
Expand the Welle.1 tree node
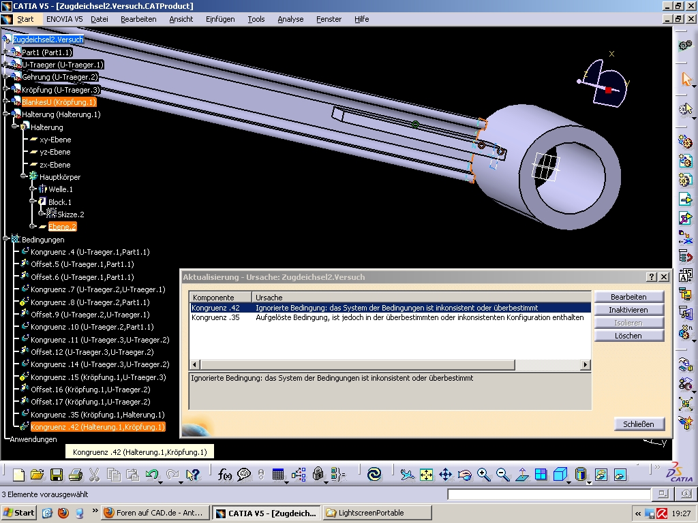tap(33, 189)
